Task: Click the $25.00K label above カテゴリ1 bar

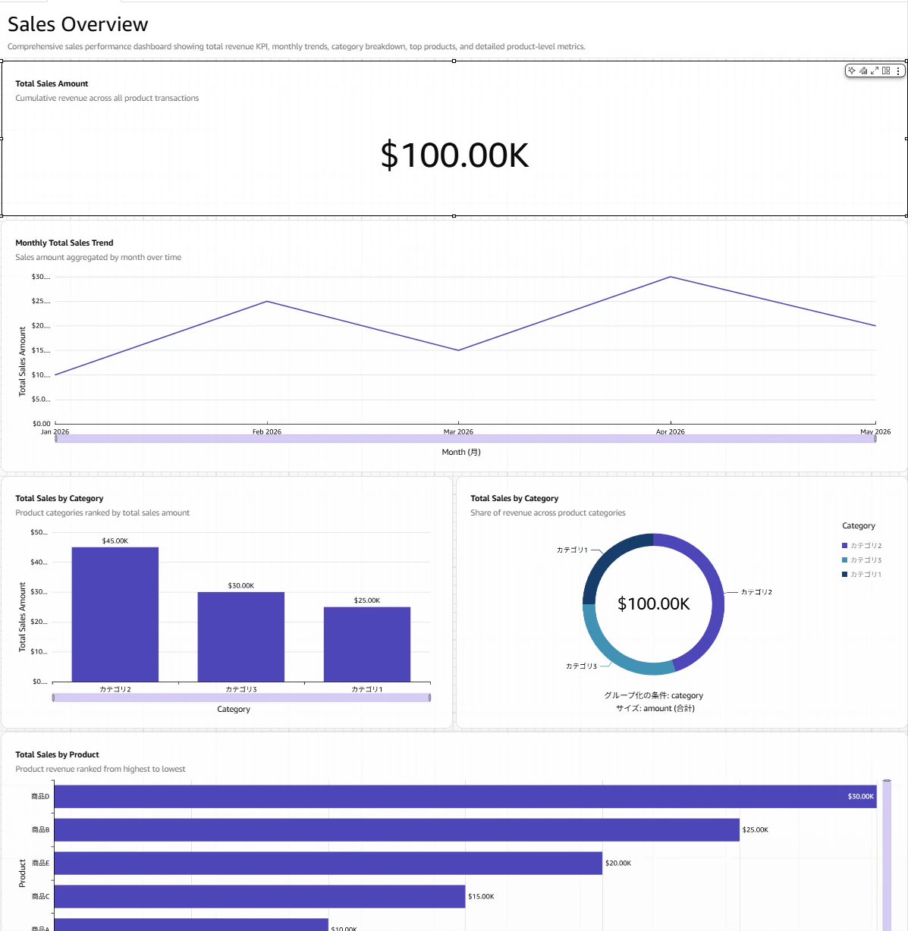Action: pyautogui.click(x=367, y=600)
